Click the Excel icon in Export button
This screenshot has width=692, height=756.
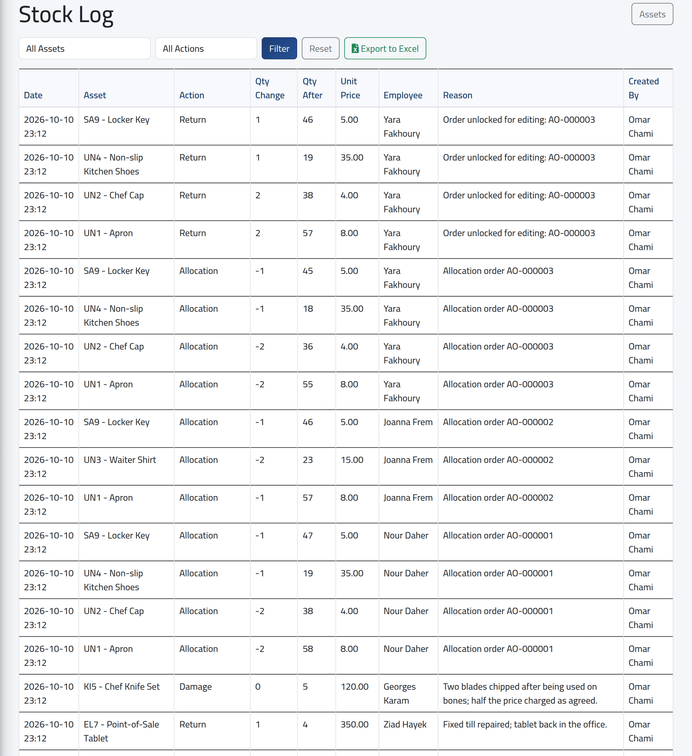coord(355,48)
